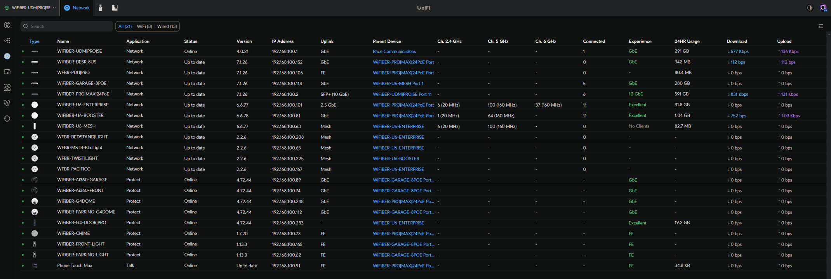The height and width of the screenshot is (279, 831).
Task: Select the WiFiBER-GARAGE-8POE device name
Action: pos(82,83)
